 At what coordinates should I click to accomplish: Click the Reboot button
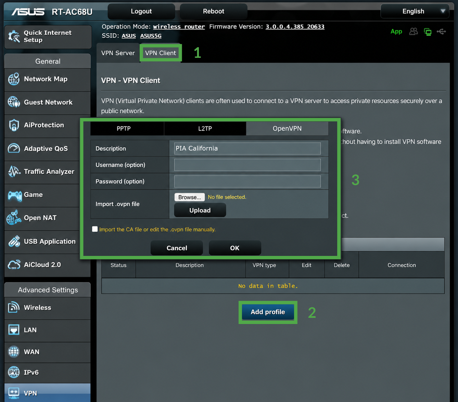click(x=214, y=11)
